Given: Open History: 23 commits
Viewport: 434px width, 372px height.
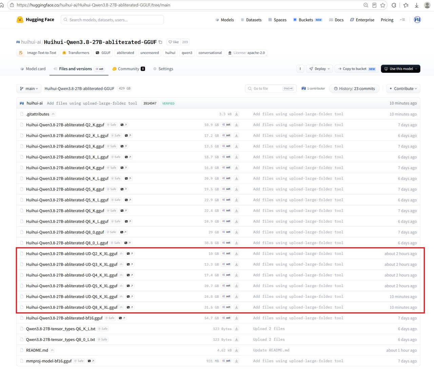Looking at the screenshot, I should (x=354, y=88).
